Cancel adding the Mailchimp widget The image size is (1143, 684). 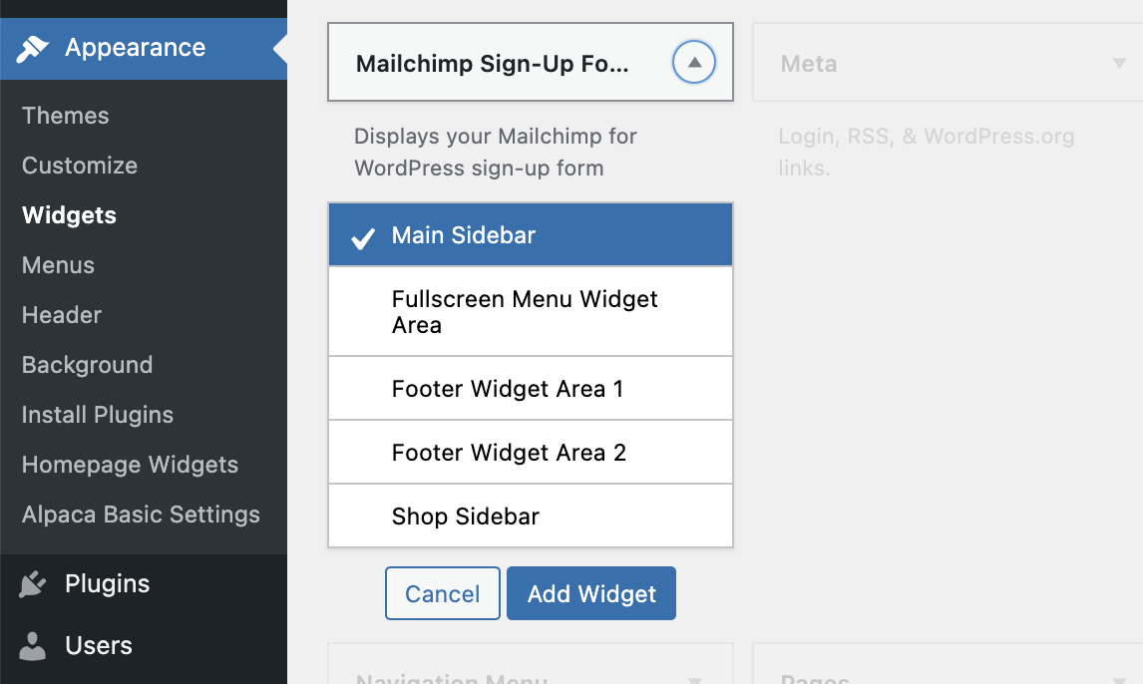coord(442,593)
